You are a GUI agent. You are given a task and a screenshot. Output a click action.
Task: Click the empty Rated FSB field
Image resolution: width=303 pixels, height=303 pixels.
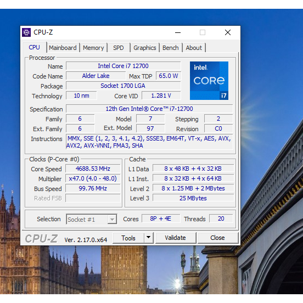93,198
